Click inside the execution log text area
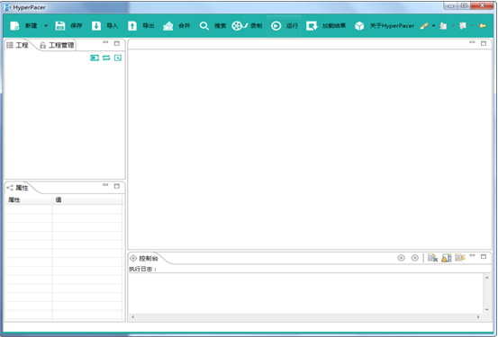 pyautogui.click(x=306, y=293)
